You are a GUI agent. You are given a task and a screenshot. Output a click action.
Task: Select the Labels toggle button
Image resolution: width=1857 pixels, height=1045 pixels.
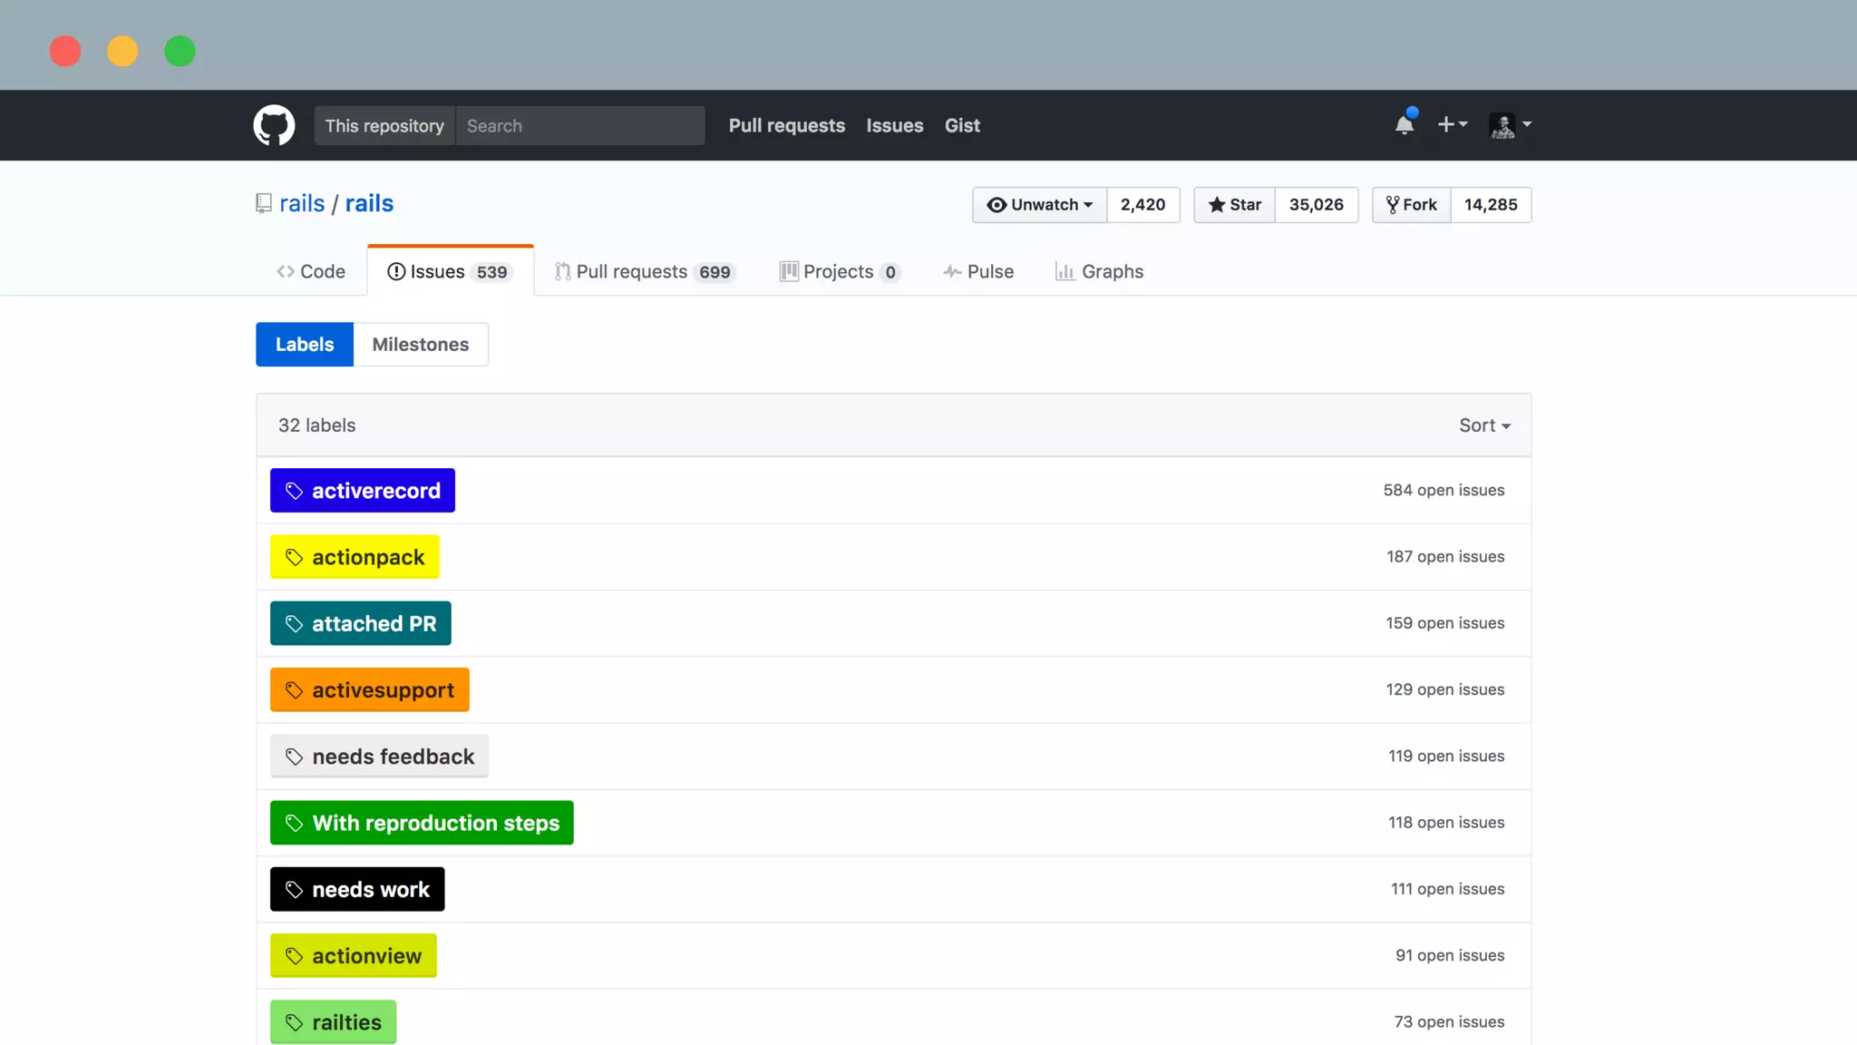tap(305, 345)
